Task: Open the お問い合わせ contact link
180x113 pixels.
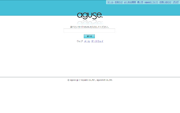Action: tap(165, 2)
